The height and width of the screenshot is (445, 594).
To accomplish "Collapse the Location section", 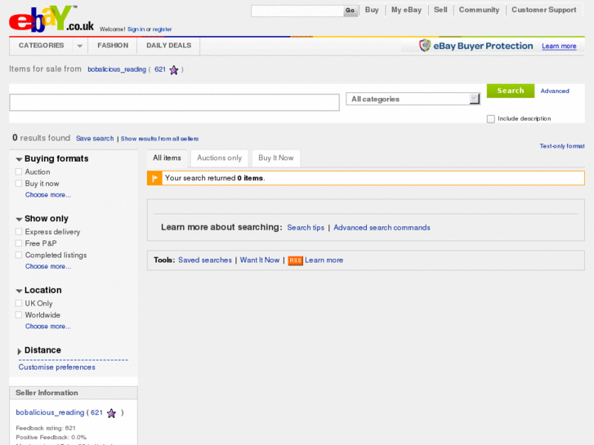I will pos(19,291).
